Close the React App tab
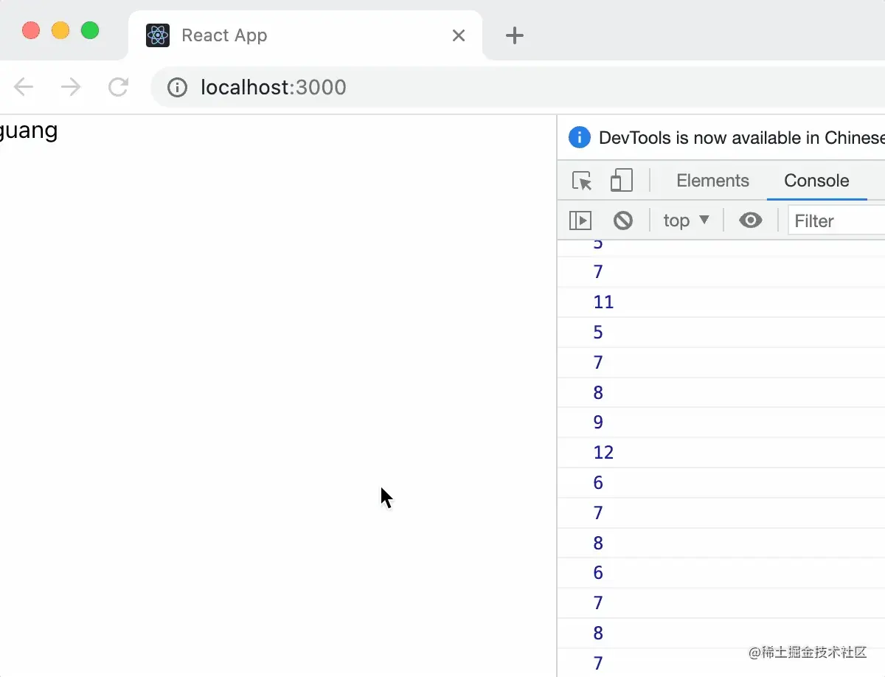The width and height of the screenshot is (885, 677). [459, 35]
